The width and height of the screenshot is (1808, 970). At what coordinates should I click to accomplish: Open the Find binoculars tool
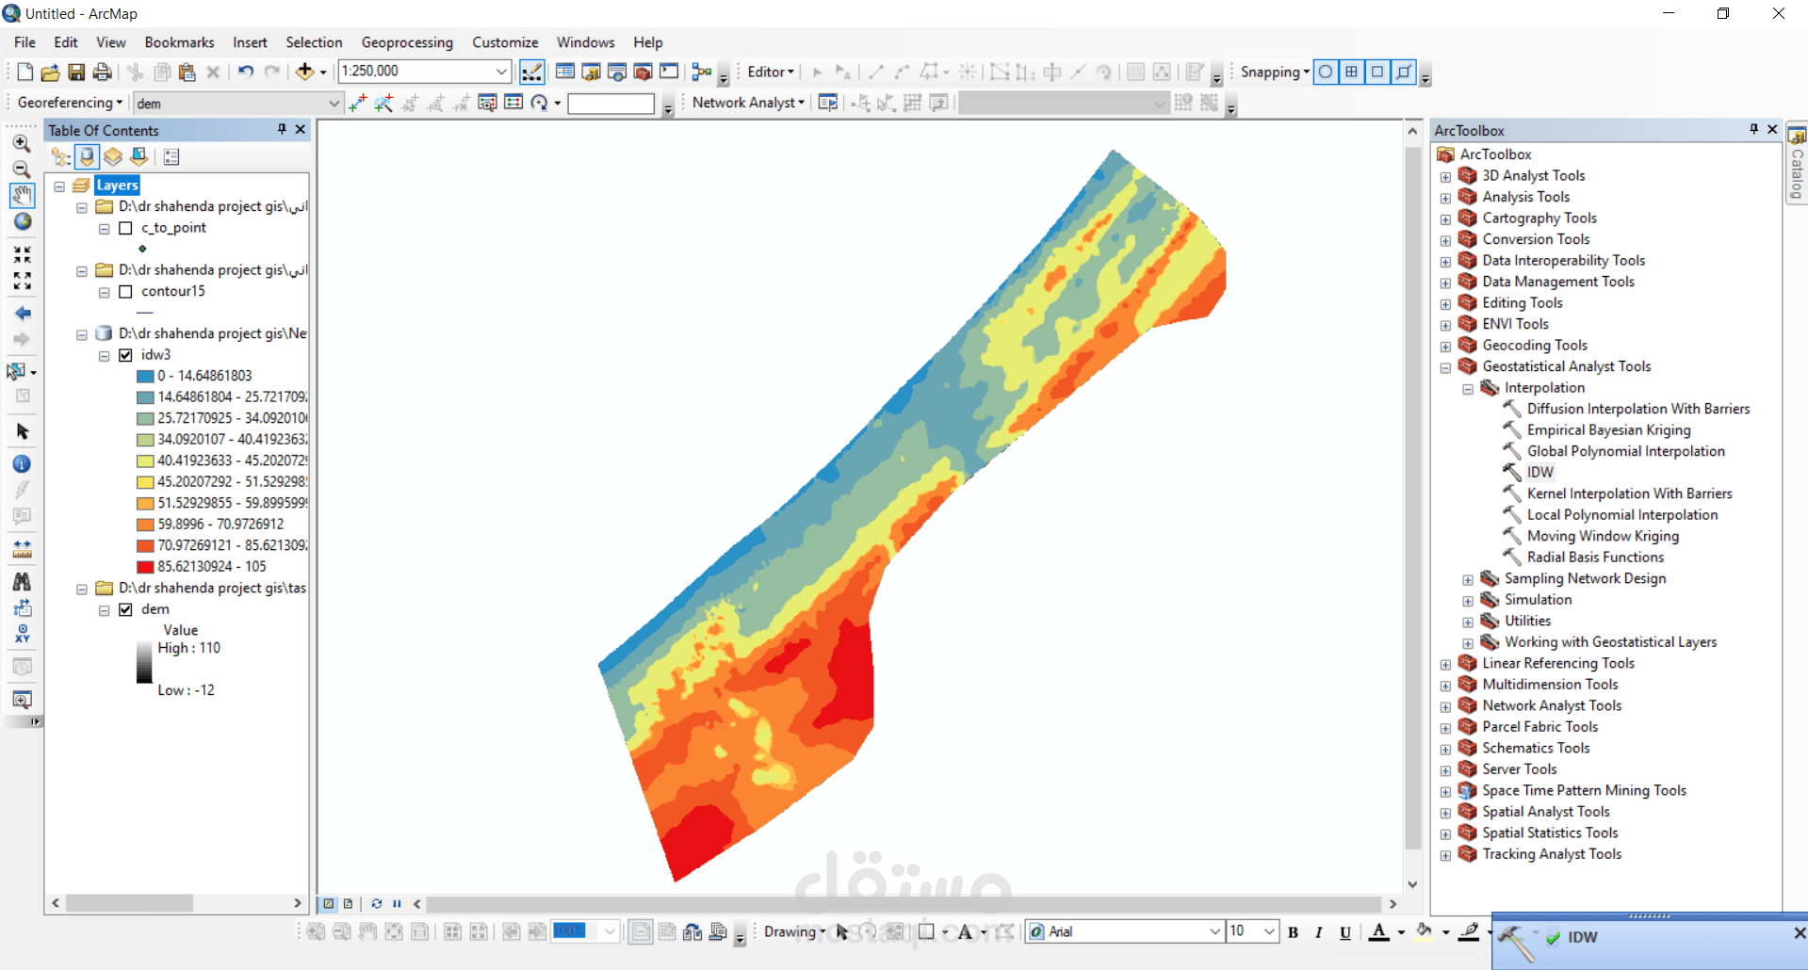click(x=23, y=581)
